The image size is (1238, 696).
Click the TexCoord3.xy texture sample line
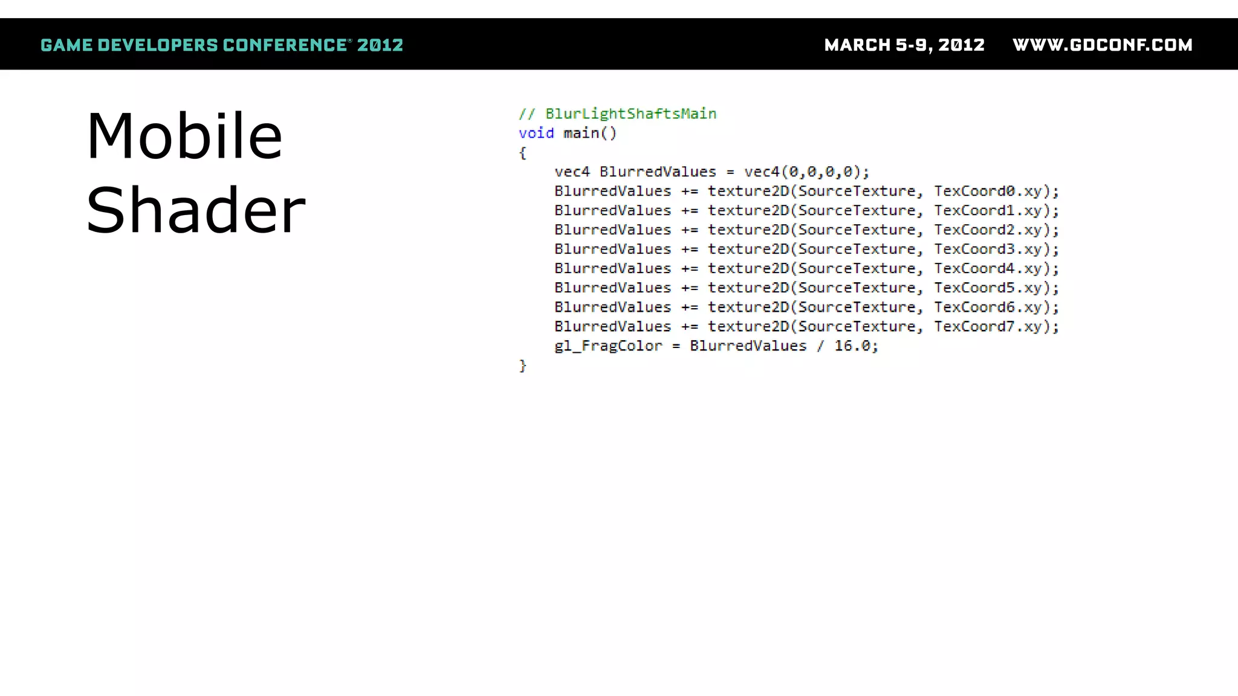click(x=806, y=249)
